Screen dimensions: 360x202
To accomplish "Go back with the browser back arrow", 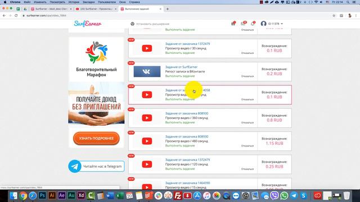I will (x=4, y=16).
